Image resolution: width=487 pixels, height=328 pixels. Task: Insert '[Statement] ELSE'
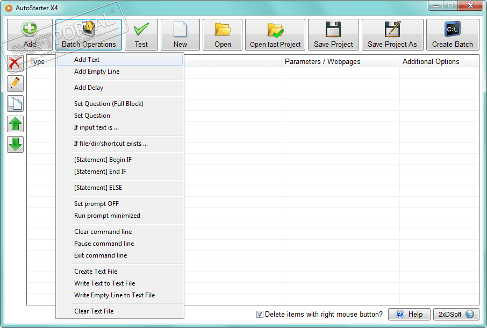pyautogui.click(x=120, y=188)
